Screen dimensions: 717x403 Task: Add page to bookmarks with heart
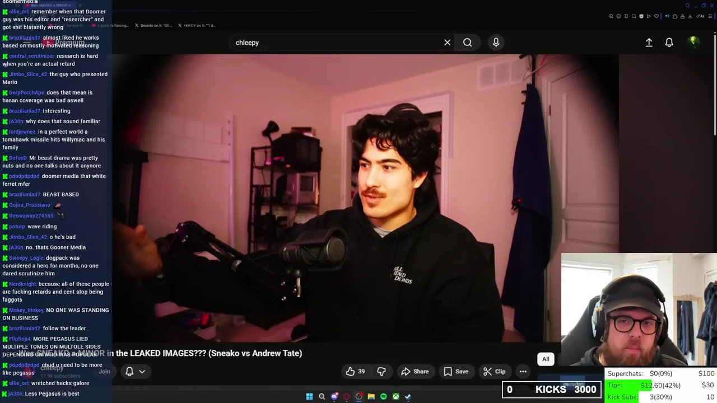[657, 16]
